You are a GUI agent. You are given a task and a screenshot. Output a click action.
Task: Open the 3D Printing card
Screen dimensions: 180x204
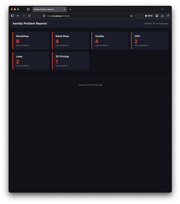pos(70,61)
